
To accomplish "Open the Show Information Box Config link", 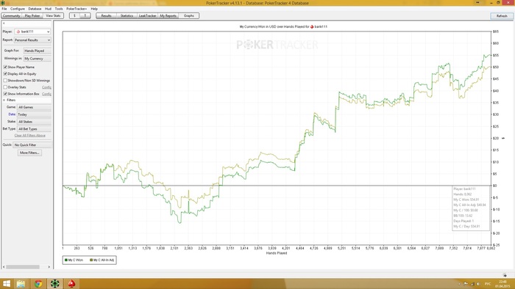I will pyautogui.click(x=46, y=94).
